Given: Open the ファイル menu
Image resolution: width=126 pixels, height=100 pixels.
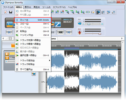Looking at the screenshot, I should point(8,7).
